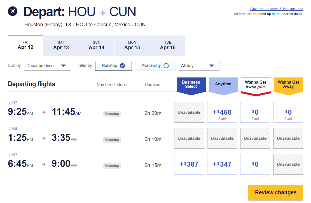Click the yellow Wanna Get Away column header
311x203 pixels.
pos(288,84)
